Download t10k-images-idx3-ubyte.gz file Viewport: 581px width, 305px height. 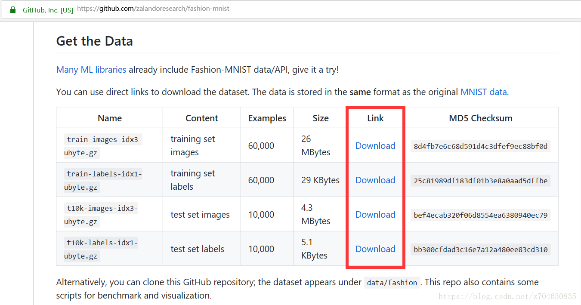pyautogui.click(x=375, y=214)
